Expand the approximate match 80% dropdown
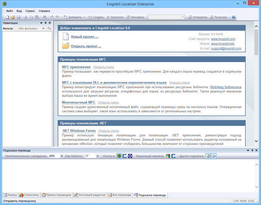This screenshot has width=261, height=205. click(62, 156)
